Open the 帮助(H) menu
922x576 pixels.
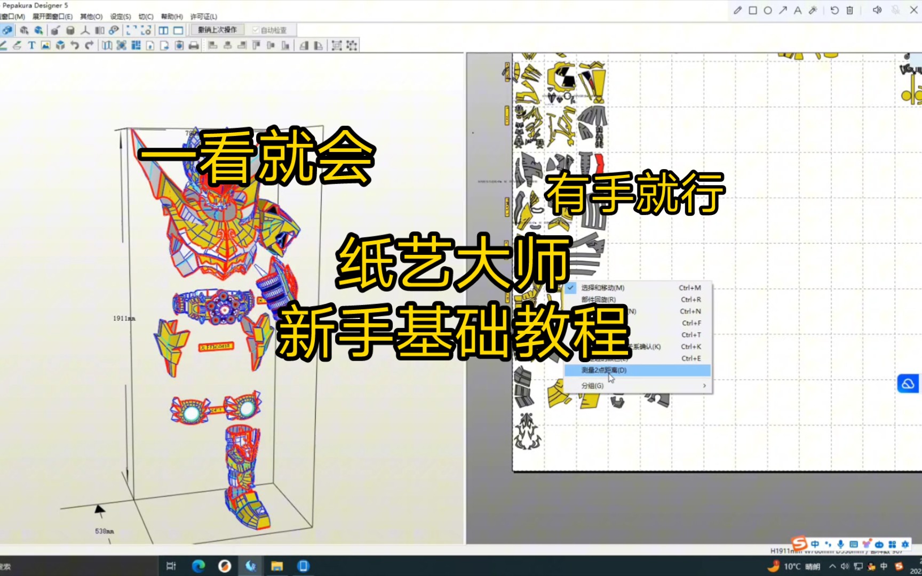tap(172, 17)
